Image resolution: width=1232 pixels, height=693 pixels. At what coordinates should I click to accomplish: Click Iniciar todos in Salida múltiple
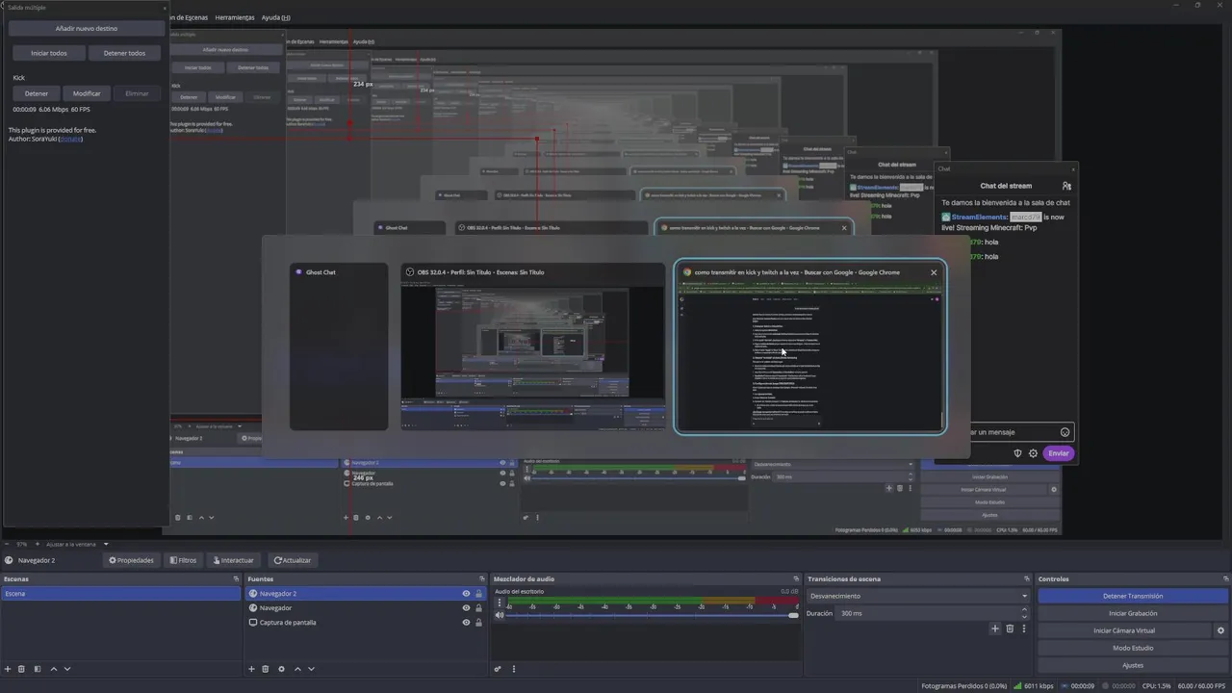pyautogui.click(x=49, y=53)
